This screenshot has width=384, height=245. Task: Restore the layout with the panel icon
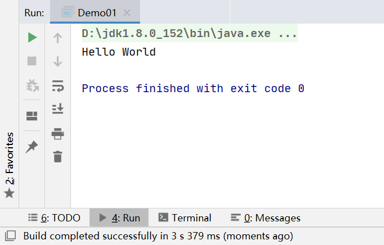[x=32, y=116]
